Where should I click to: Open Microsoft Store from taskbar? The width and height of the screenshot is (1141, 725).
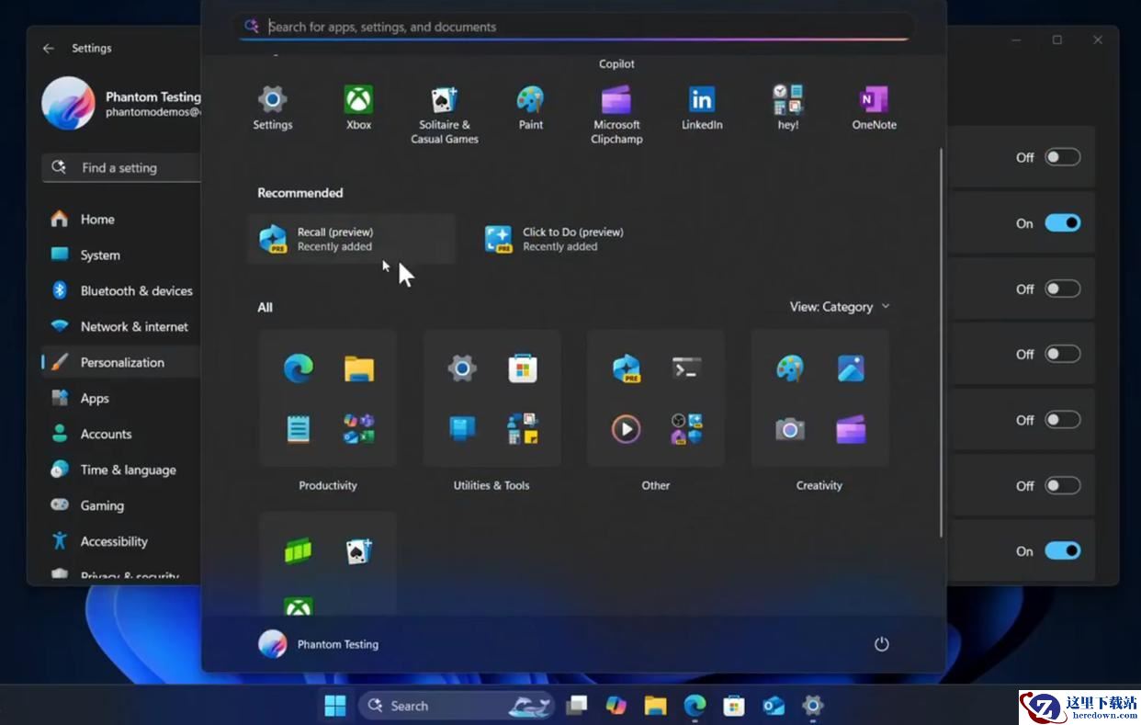pyautogui.click(x=733, y=706)
